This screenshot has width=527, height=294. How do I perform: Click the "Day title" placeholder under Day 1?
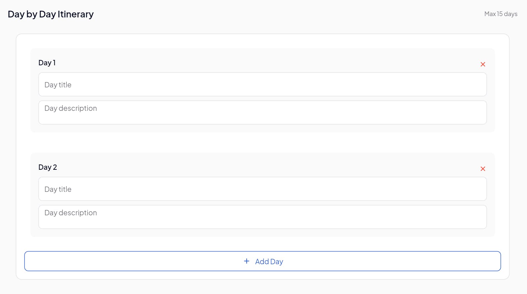[58, 85]
